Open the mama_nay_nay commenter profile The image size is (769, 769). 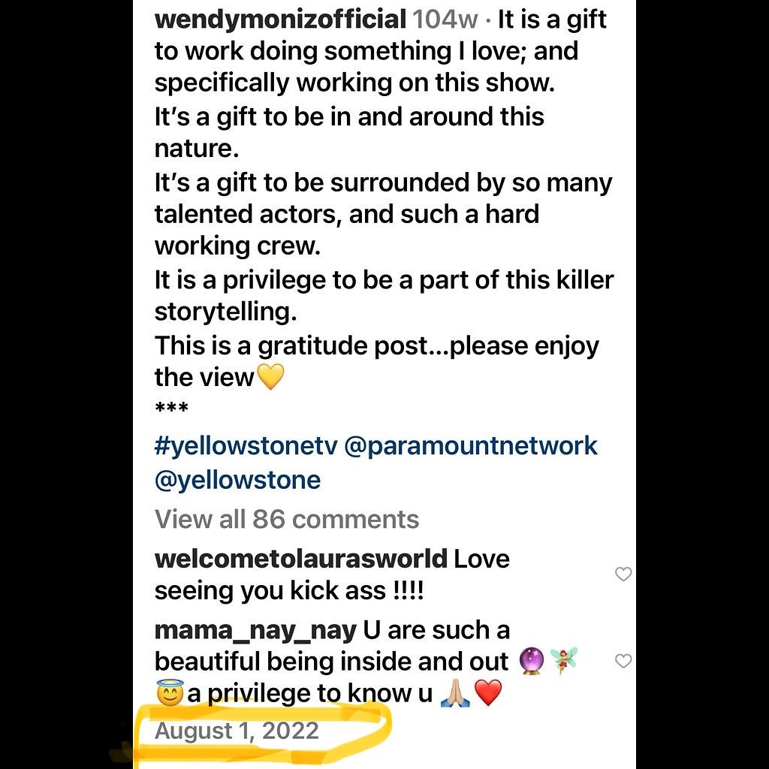tap(255, 630)
